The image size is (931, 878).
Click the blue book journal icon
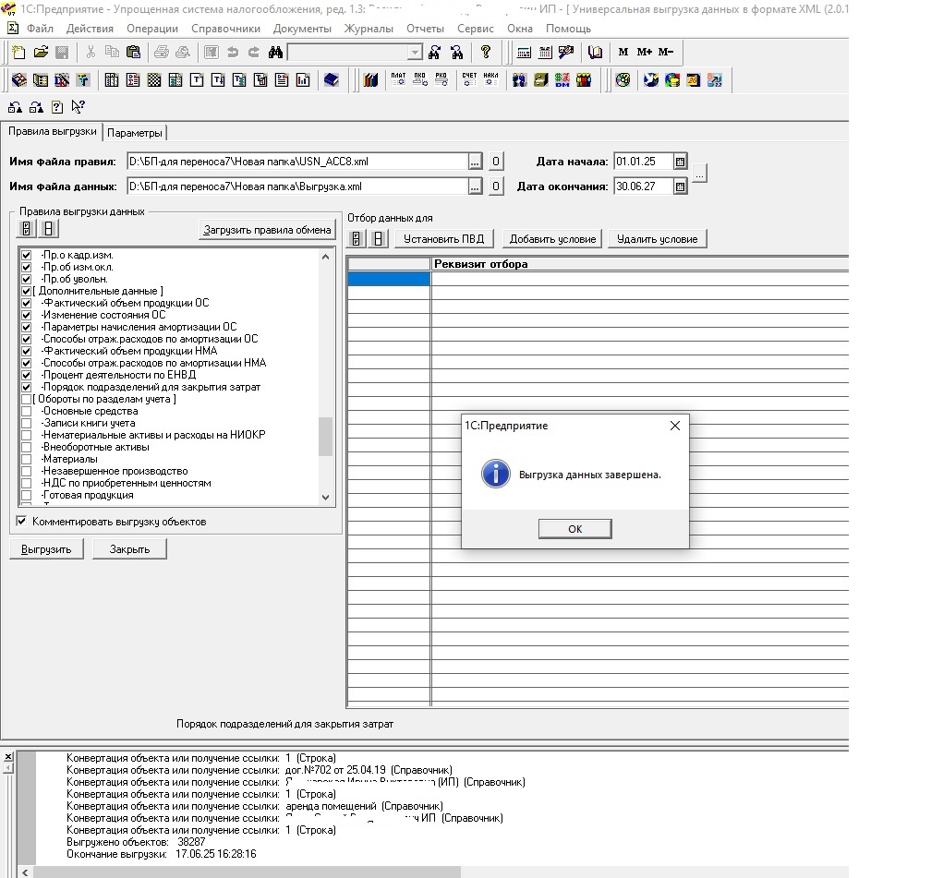tap(332, 79)
